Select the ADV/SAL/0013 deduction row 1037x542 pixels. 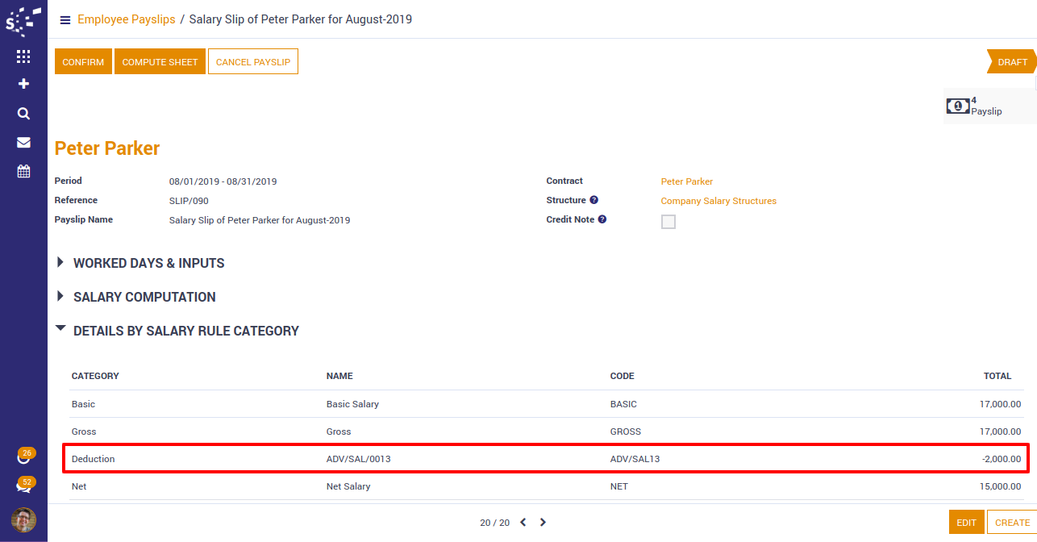click(546, 459)
